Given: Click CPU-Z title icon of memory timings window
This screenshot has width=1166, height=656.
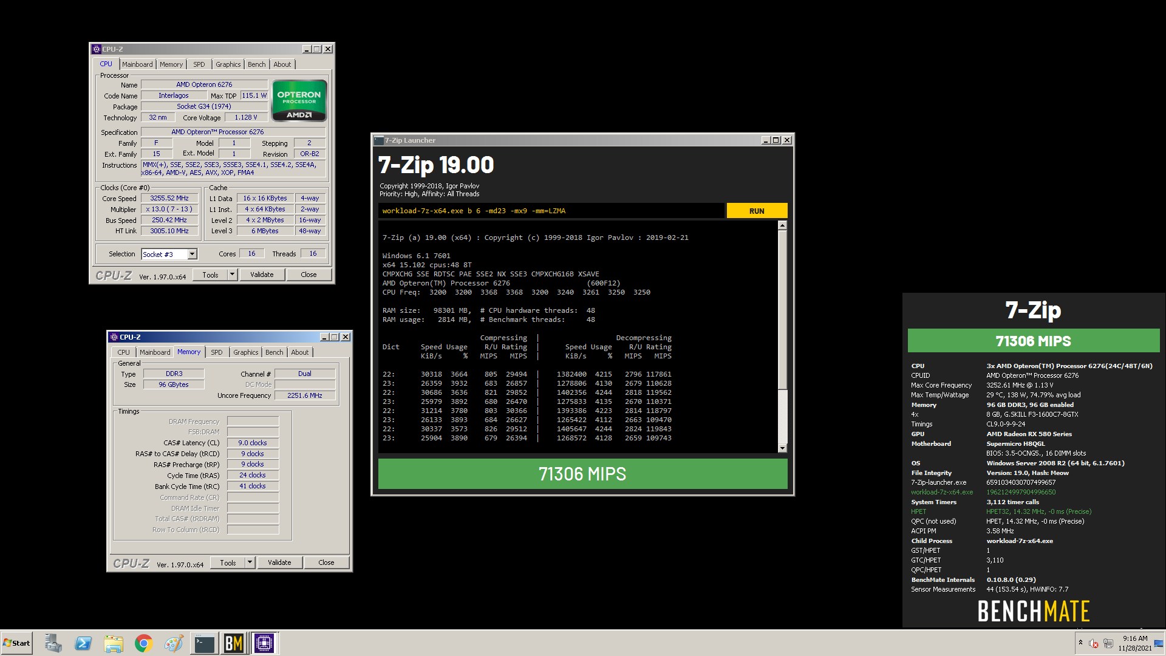Looking at the screenshot, I should [x=114, y=337].
